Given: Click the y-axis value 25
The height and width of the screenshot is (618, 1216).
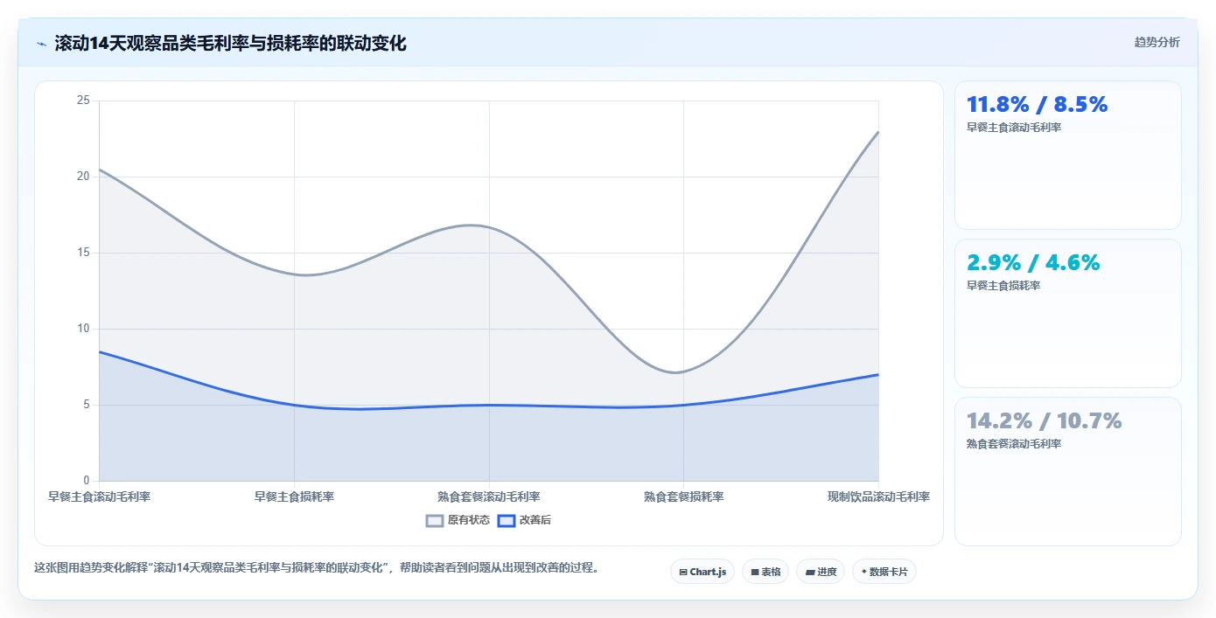Looking at the screenshot, I should tap(83, 101).
